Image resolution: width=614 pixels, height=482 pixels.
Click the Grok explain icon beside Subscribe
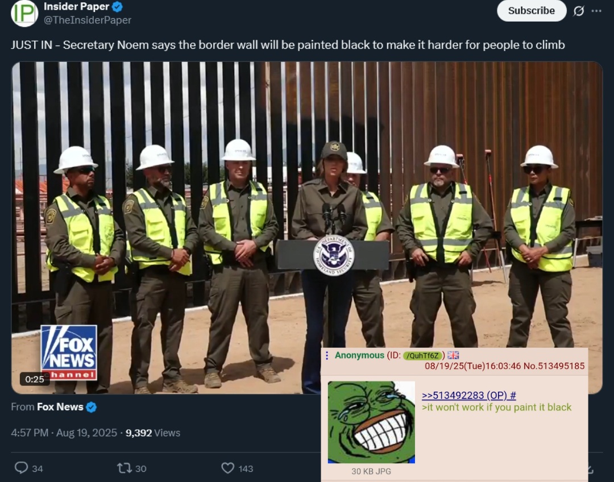pos(579,11)
